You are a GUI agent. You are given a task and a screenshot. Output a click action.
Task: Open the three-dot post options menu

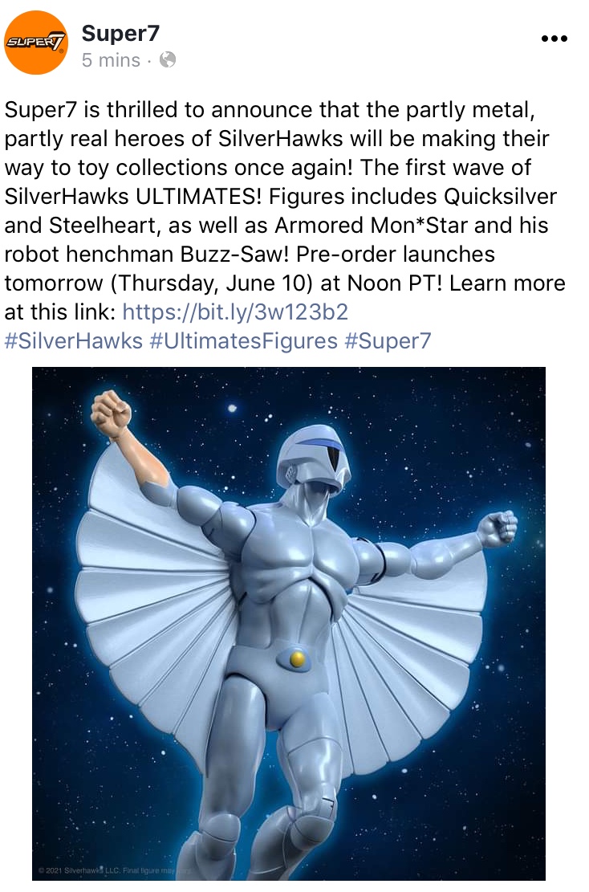(x=554, y=39)
